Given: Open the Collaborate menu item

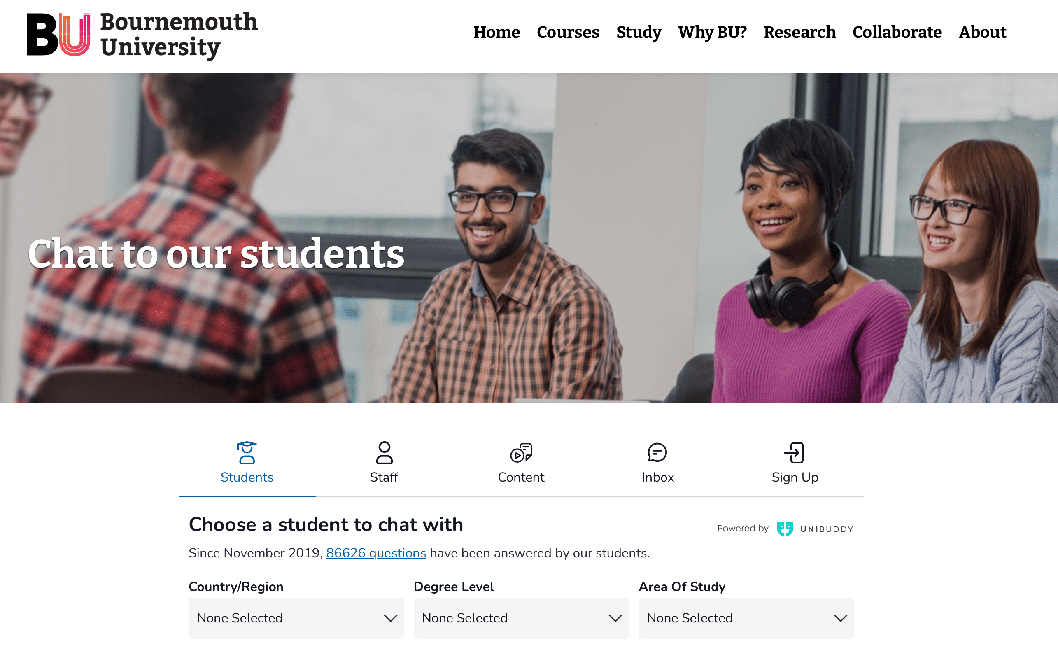Looking at the screenshot, I should point(897,33).
